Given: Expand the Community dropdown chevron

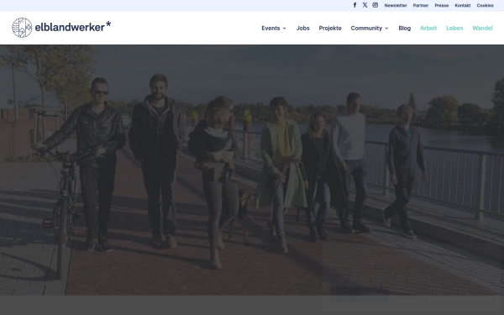Looking at the screenshot, I should [386, 29].
